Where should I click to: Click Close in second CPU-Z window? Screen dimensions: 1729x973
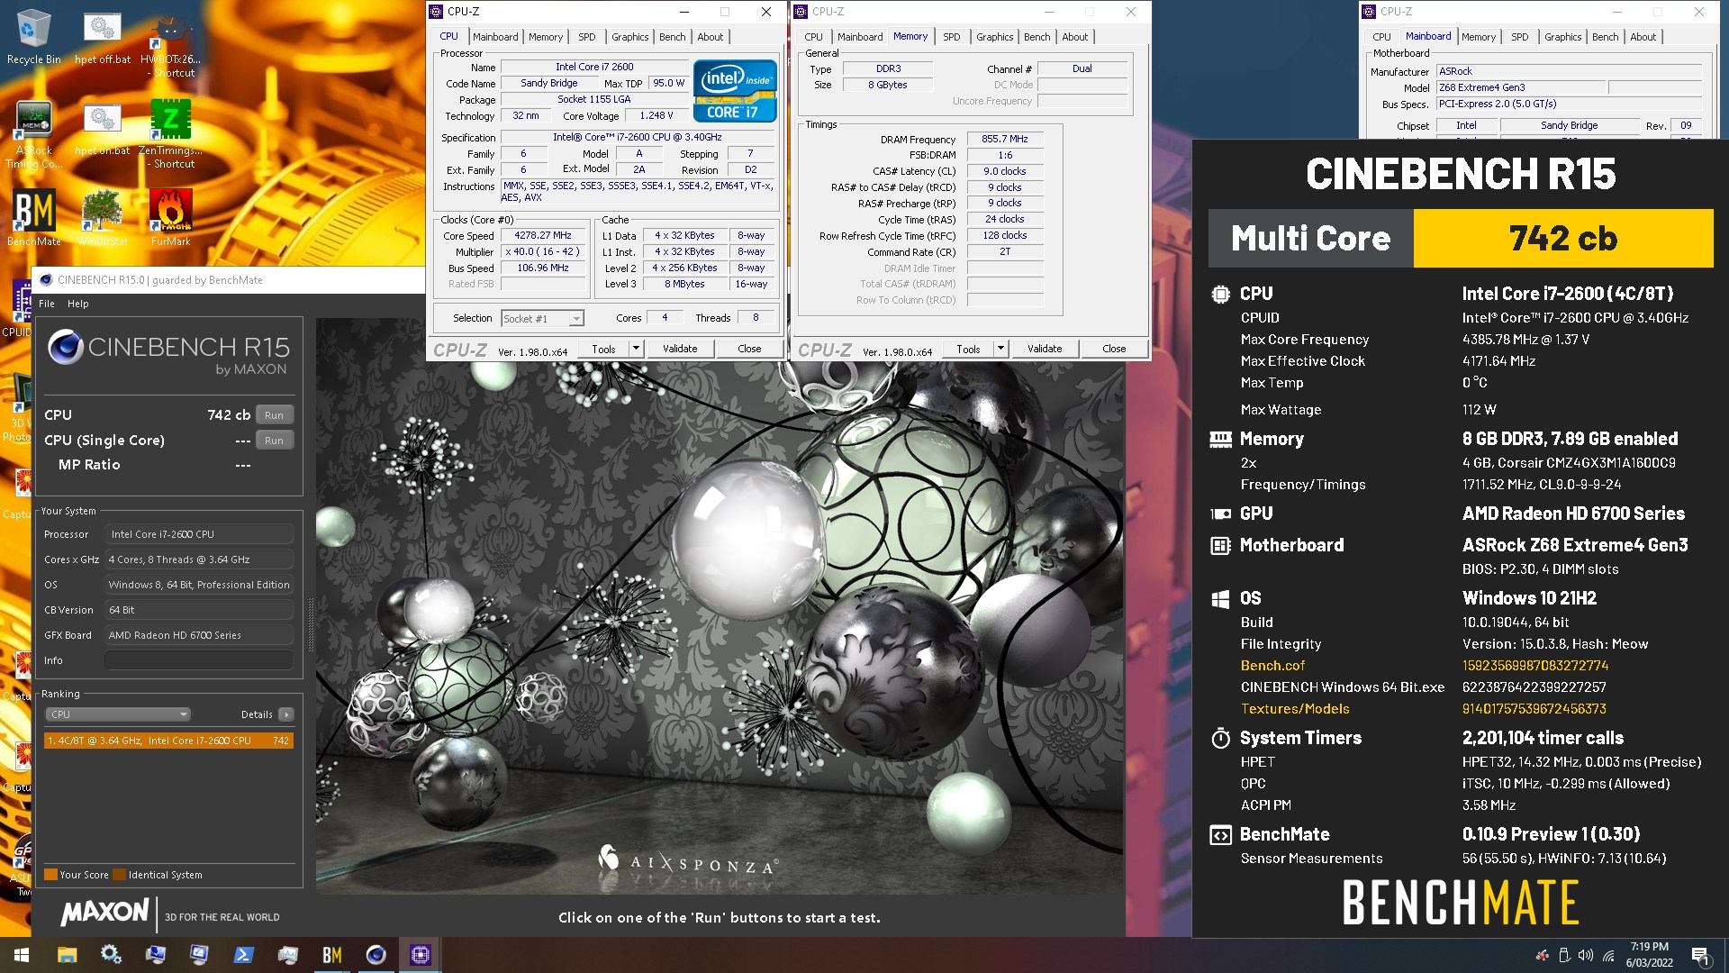pyautogui.click(x=1114, y=349)
